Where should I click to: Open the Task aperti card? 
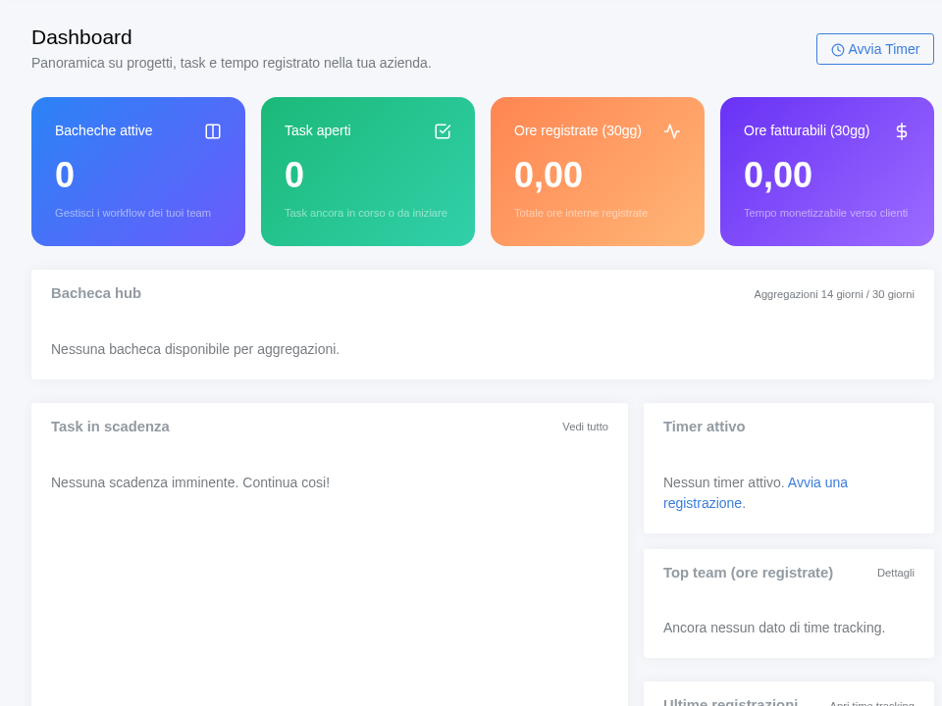point(368,172)
